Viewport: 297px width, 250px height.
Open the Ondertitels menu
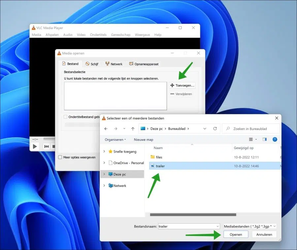coord(98,35)
